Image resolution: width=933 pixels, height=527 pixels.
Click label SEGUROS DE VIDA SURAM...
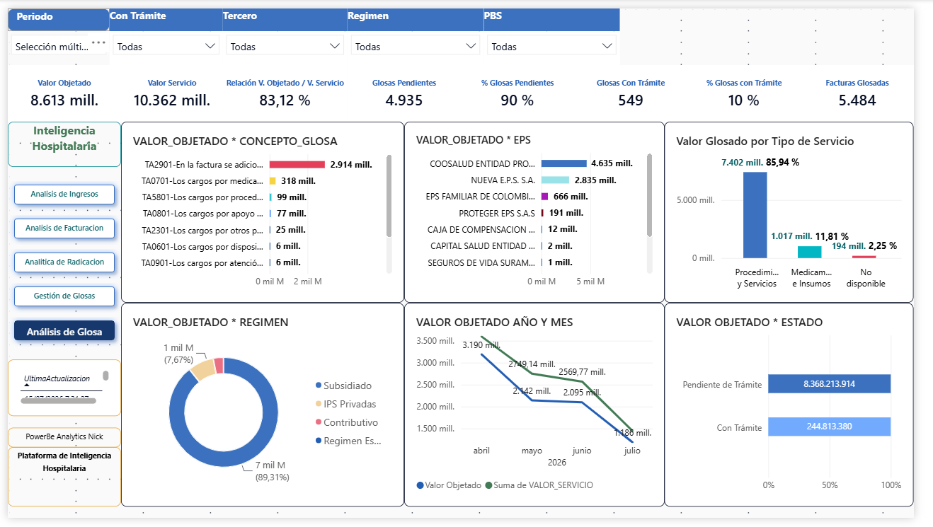click(x=481, y=262)
